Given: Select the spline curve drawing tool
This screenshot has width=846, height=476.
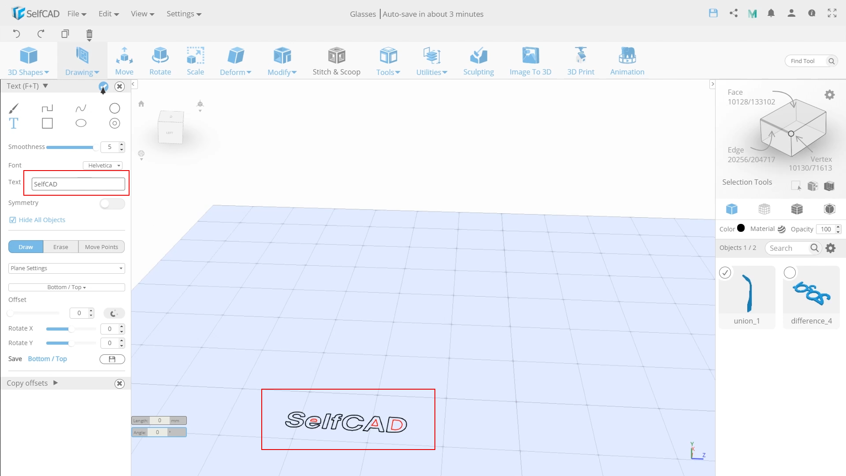Looking at the screenshot, I should [81, 108].
